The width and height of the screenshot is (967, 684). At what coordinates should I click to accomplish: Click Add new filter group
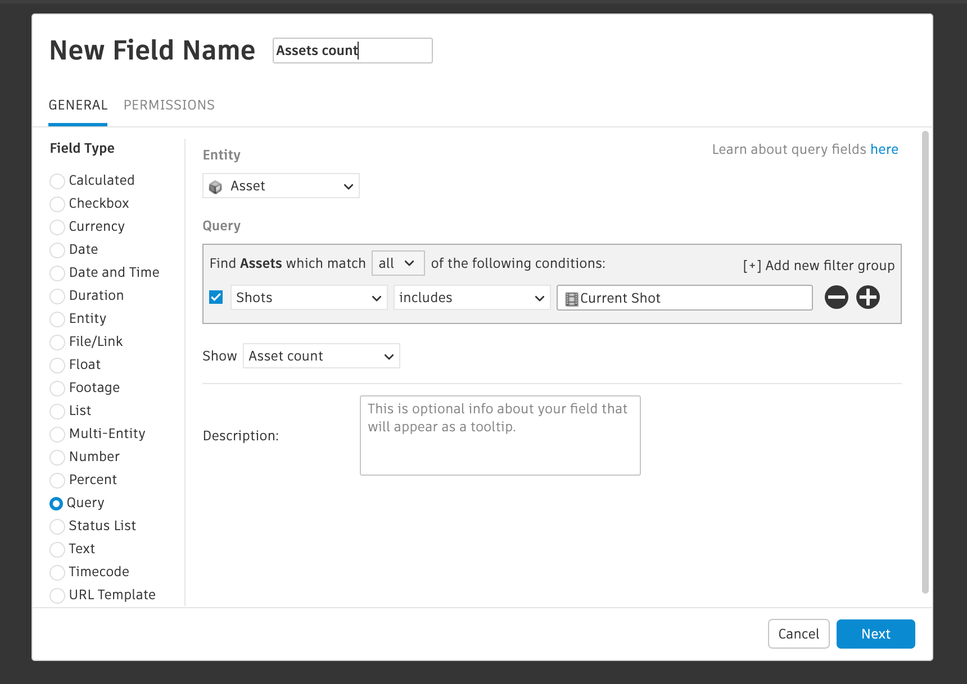tap(819, 266)
